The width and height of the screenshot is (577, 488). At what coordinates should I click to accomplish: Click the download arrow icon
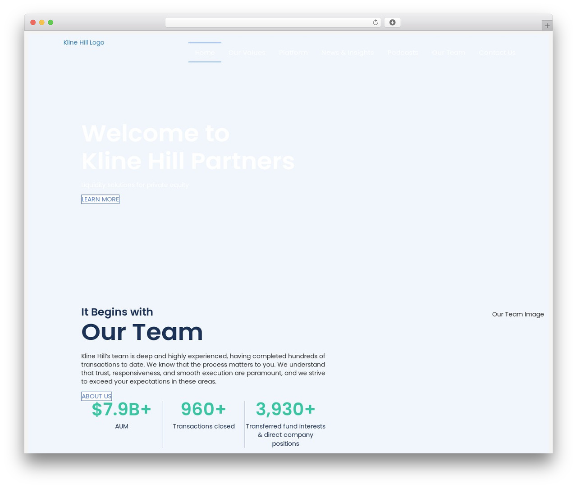tap(392, 23)
